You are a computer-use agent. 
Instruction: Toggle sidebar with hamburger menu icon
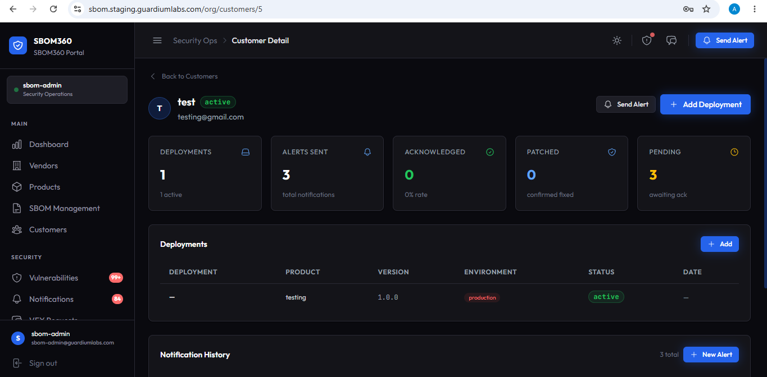click(x=157, y=40)
